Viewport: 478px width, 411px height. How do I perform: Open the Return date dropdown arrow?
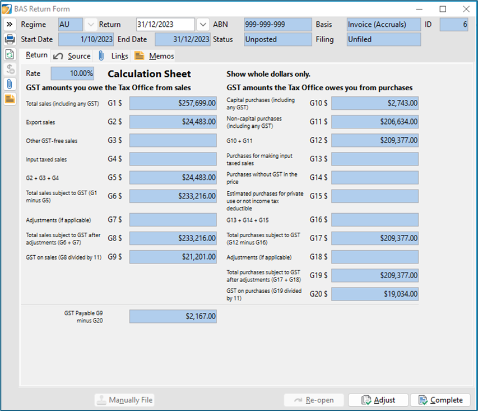[x=203, y=25]
